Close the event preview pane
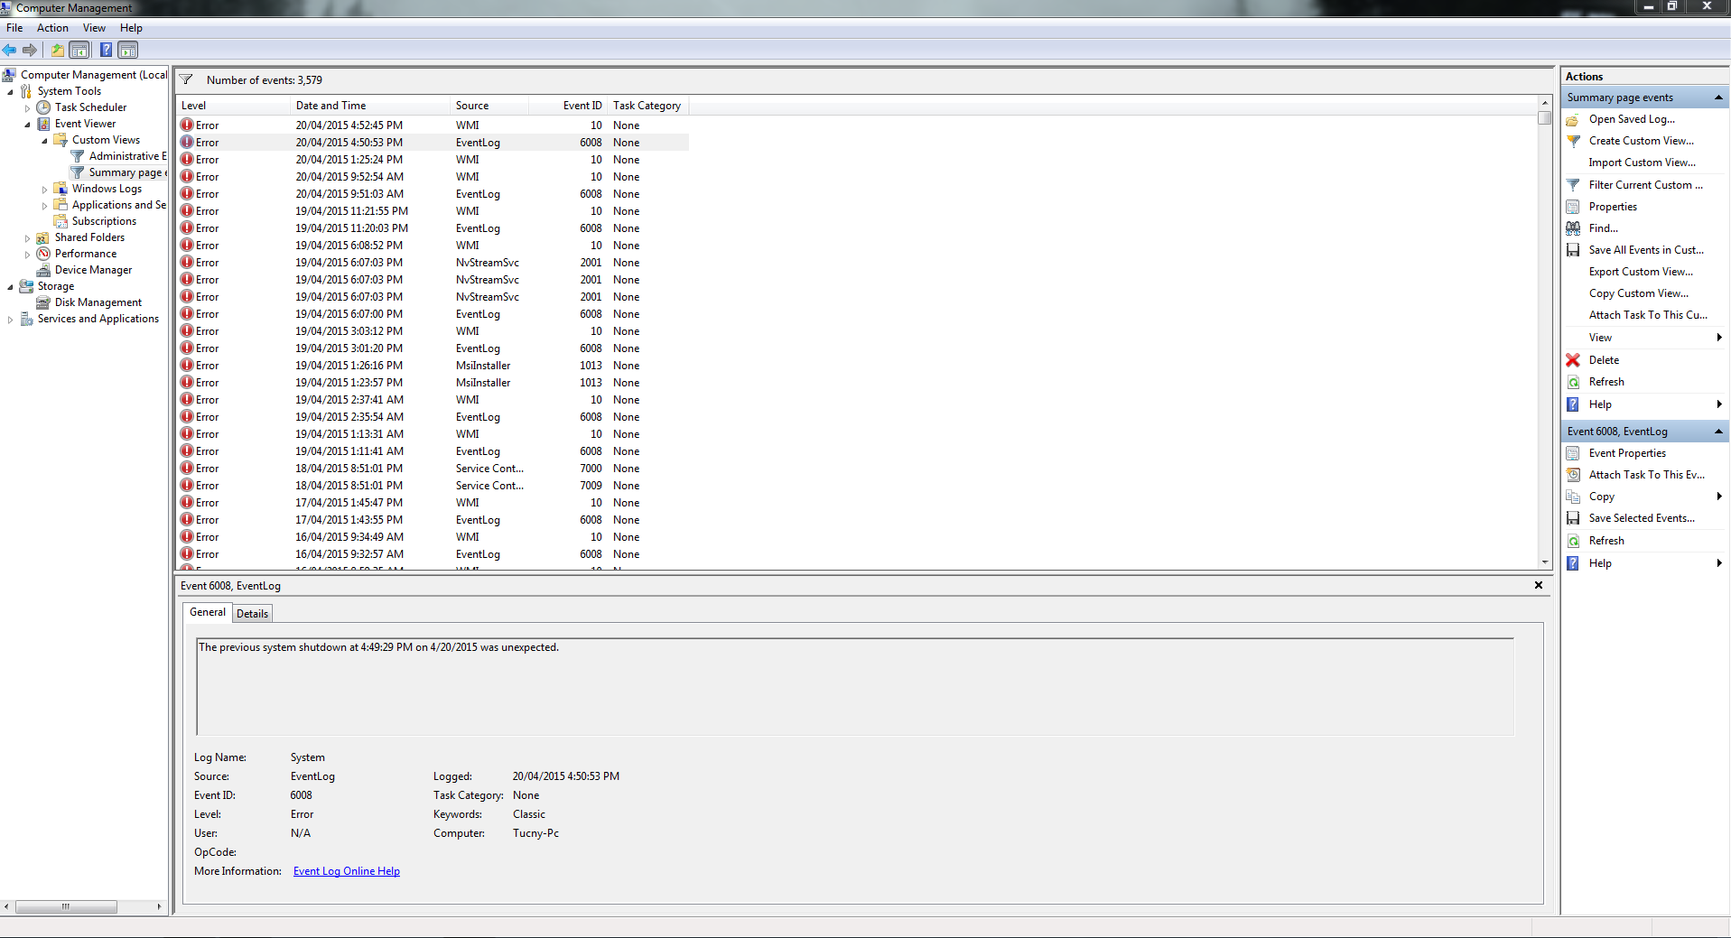Image resolution: width=1731 pixels, height=938 pixels. [x=1539, y=585]
